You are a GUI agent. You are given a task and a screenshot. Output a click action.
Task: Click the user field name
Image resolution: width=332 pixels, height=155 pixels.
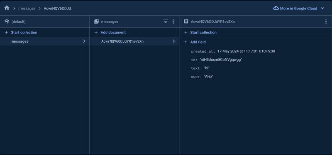pyautogui.click(x=196, y=77)
